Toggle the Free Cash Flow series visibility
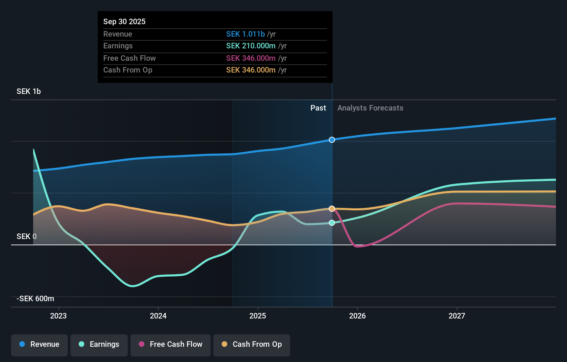Image resolution: width=567 pixels, height=362 pixels. (x=170, y=344)
